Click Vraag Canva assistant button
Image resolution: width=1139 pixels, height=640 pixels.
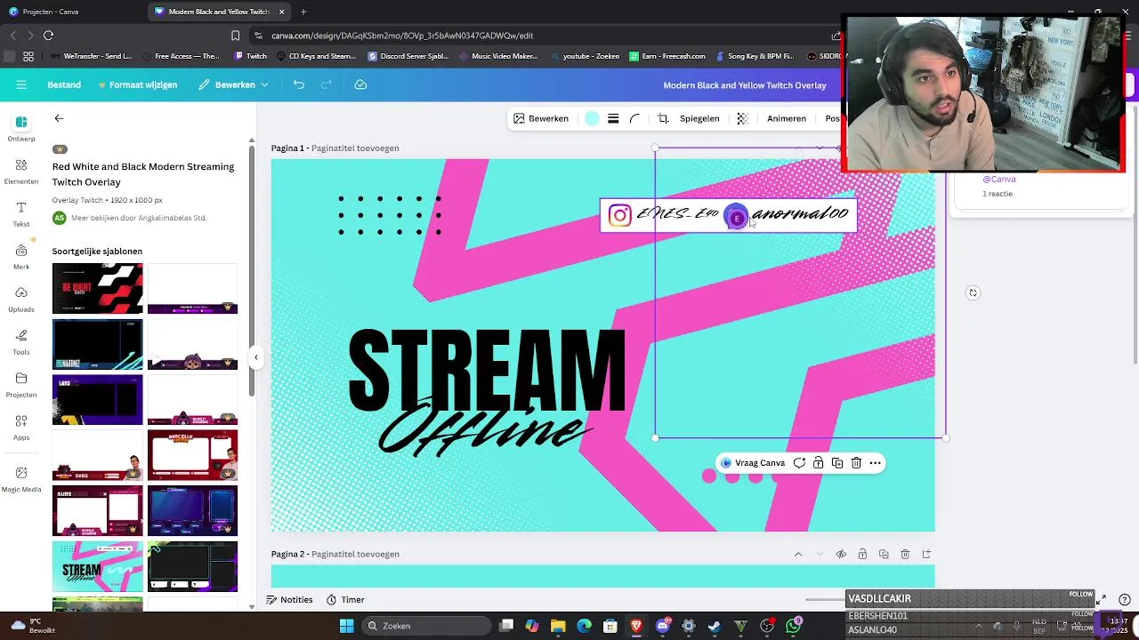point(753,463)
